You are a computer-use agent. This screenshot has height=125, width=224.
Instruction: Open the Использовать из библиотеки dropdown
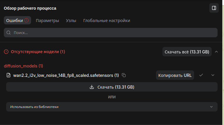click(112, 107)
